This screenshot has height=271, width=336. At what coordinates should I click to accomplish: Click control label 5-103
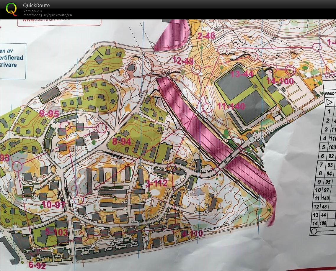coord(57,232)
